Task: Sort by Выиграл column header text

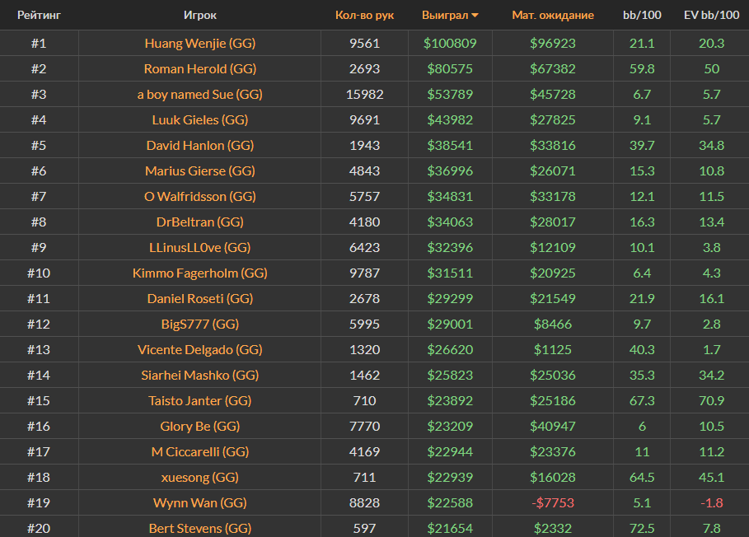Action: coord(444,15)
